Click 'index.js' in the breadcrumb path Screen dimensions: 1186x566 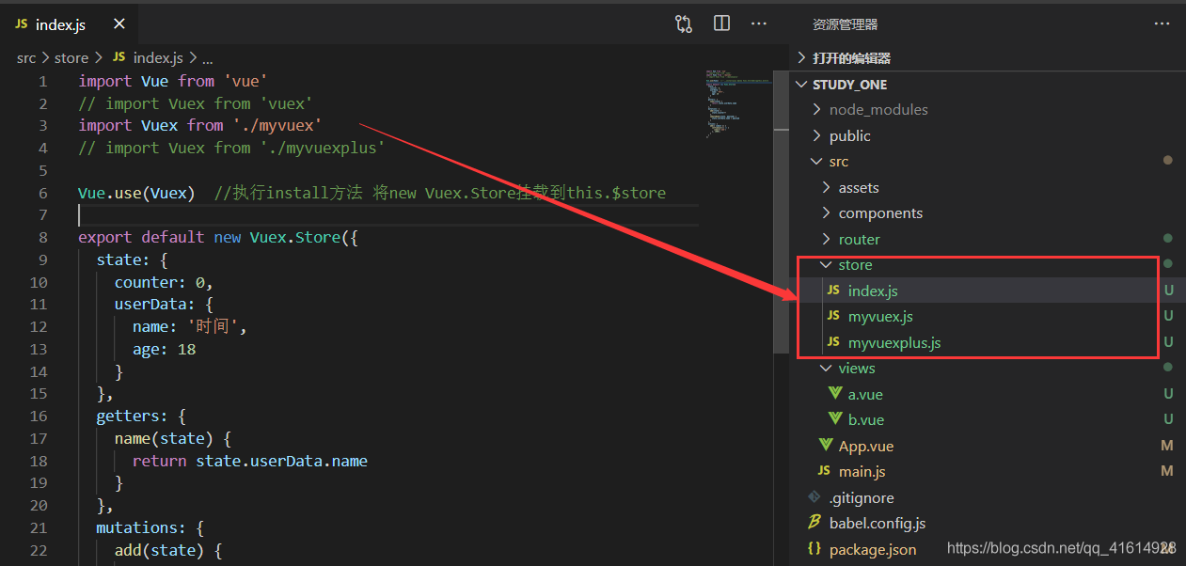pos(158,58)
